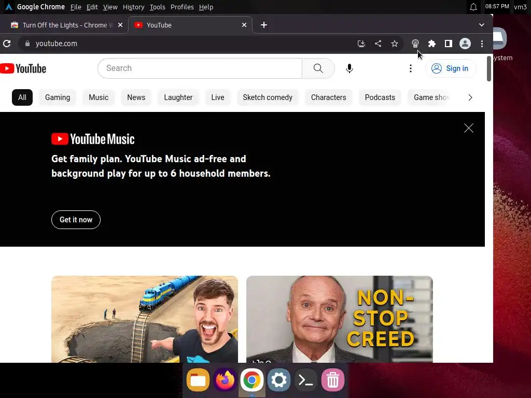Screen dimensions: 531x398
Task: Open the View menu
Action: [x=110, y=7]
